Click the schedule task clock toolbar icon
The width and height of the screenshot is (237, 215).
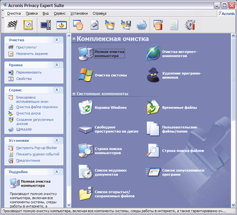tap(28, 25)
